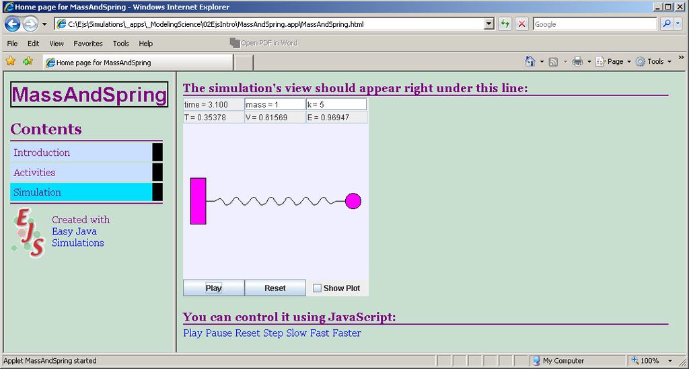Open a new blank tab
Image resolution: width=689 pixels, height=369 pixels.
(x=244, y=63)
